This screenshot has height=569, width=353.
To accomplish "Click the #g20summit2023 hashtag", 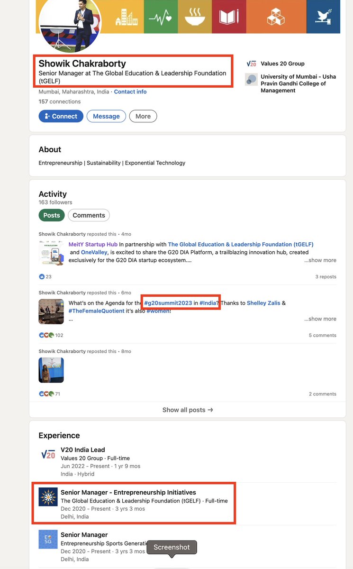I will pos(168,303).
